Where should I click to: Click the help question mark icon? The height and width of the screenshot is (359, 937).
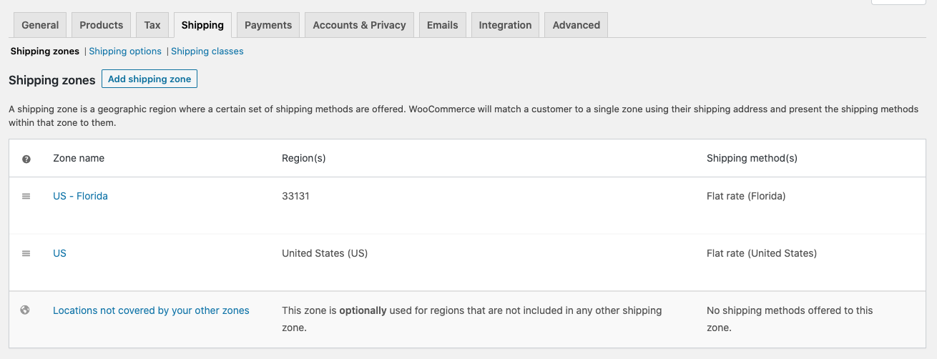(x=26, y=159)
